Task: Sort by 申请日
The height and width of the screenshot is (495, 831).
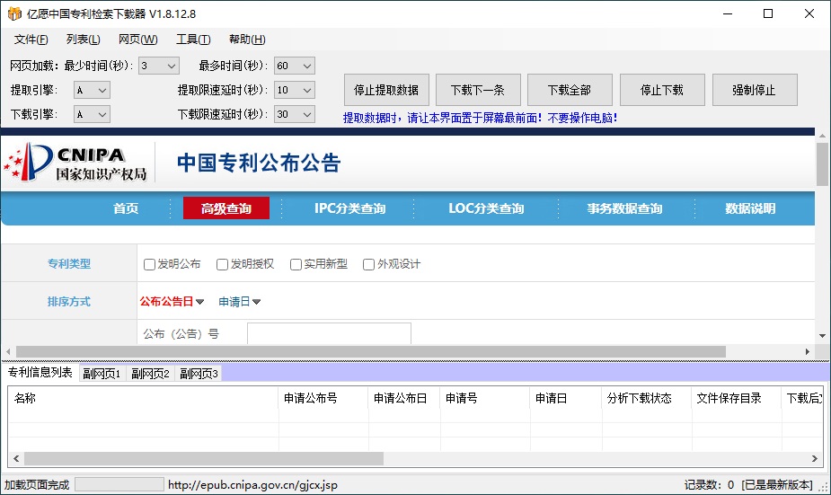Action: point(240,302)
